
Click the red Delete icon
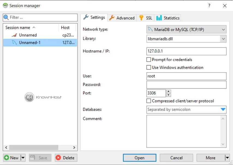point(59,158)
